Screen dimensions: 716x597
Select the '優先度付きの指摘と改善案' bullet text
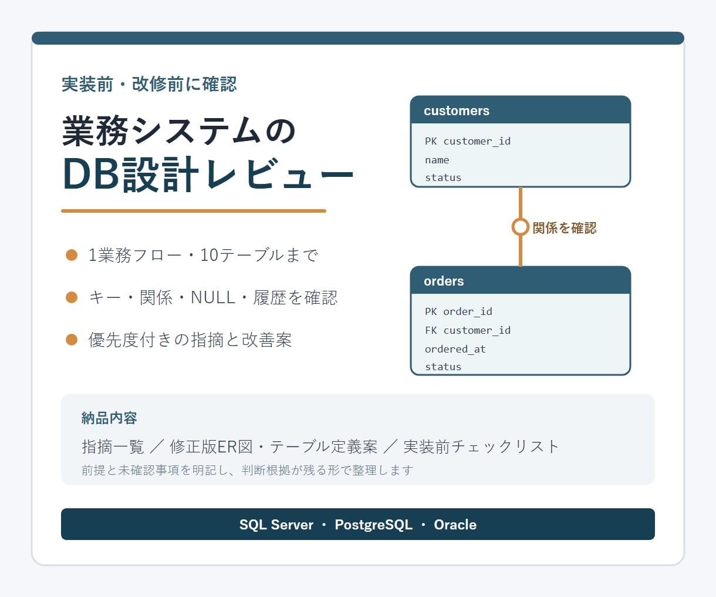(x=190, y=340)
